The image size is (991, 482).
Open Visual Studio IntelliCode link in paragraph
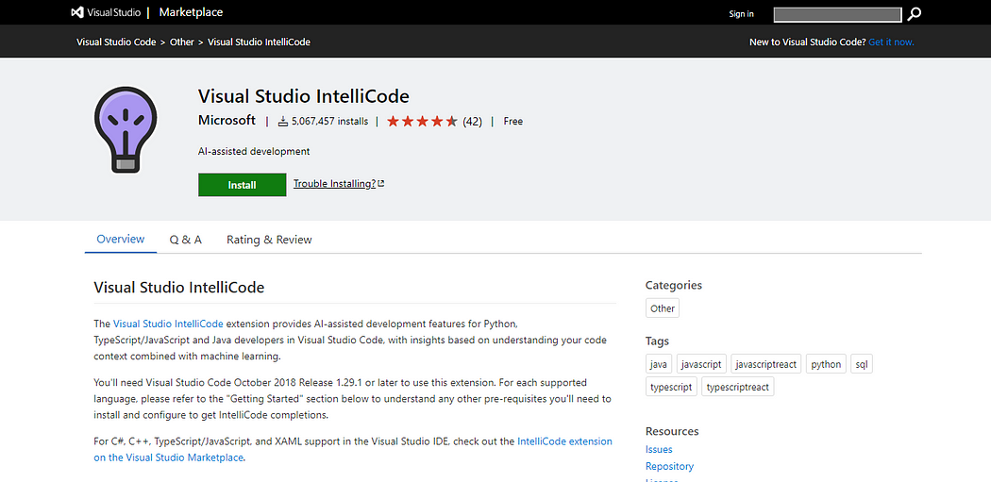(x=168, y=324)
